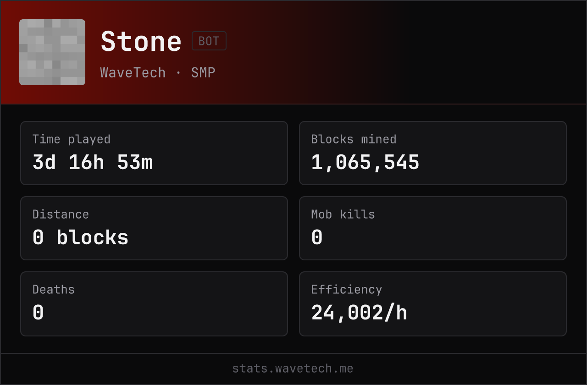Click the 3d 16h 53m value

click(x=93, y=162)
